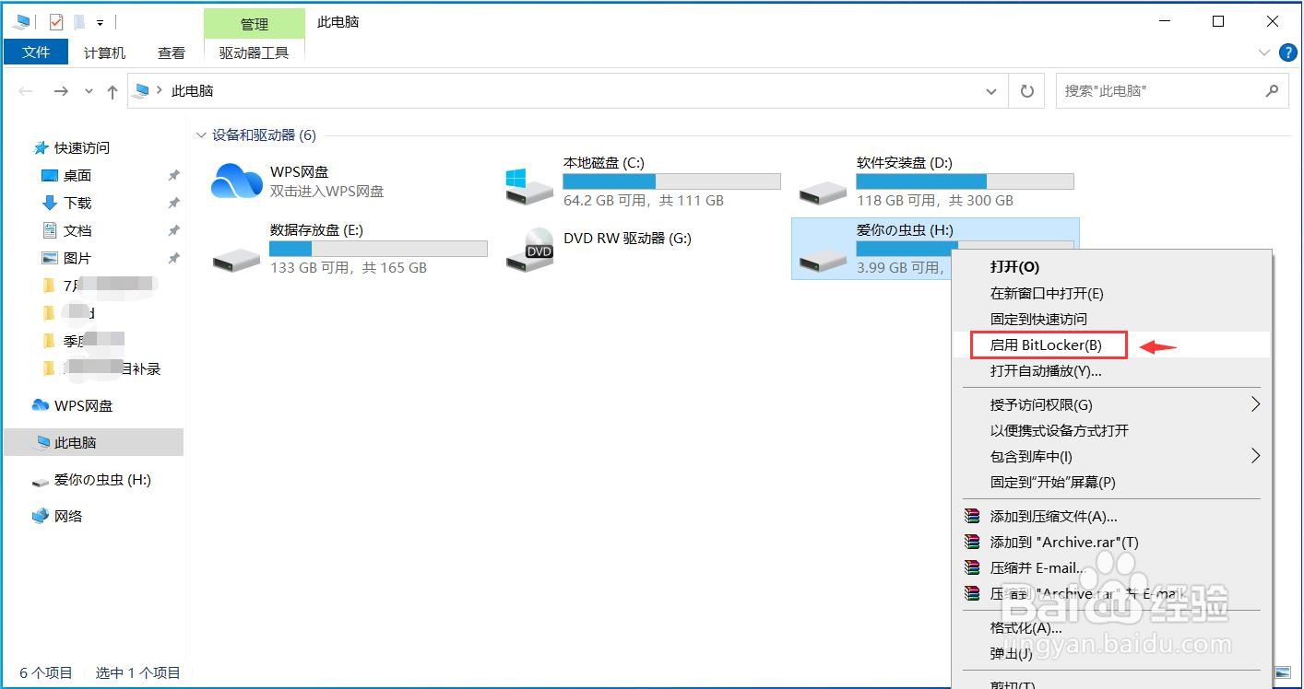Click the pin icon next to 文档
The image size is (1304, 689).
tap(173, 230)
